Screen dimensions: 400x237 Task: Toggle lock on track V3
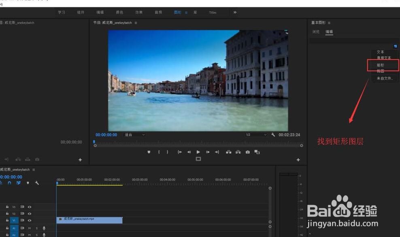(x=7, y=207)
